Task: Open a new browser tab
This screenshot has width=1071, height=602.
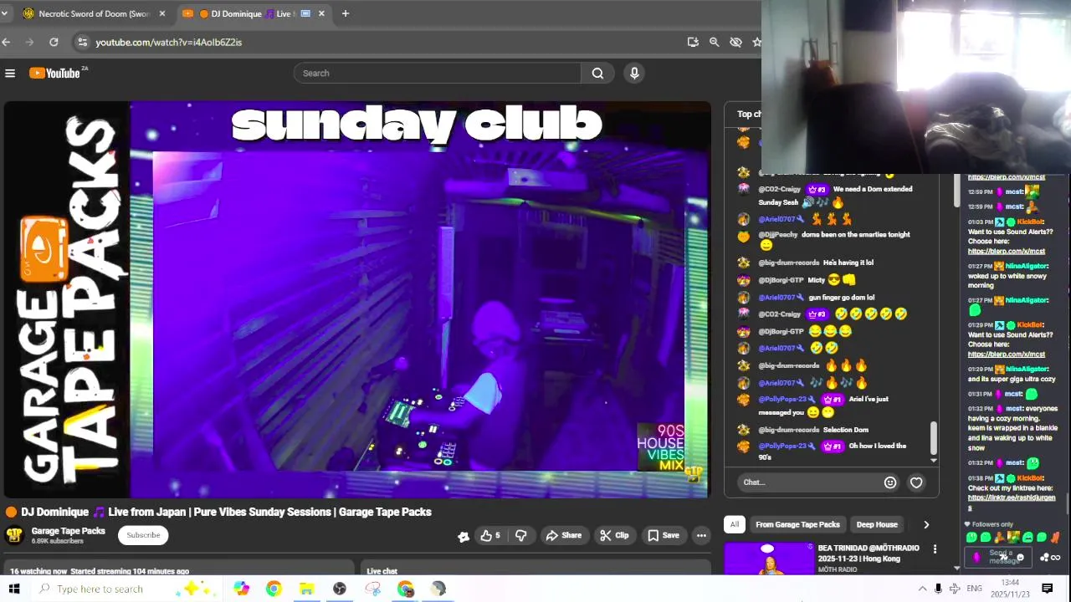Action: [345, 13]
